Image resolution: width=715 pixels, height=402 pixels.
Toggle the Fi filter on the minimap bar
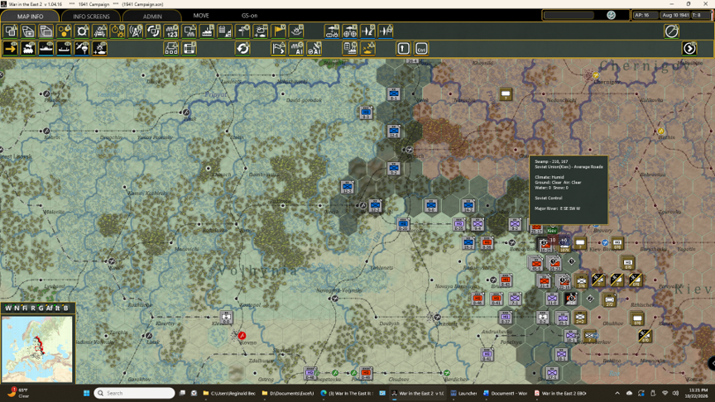point(25,308)
